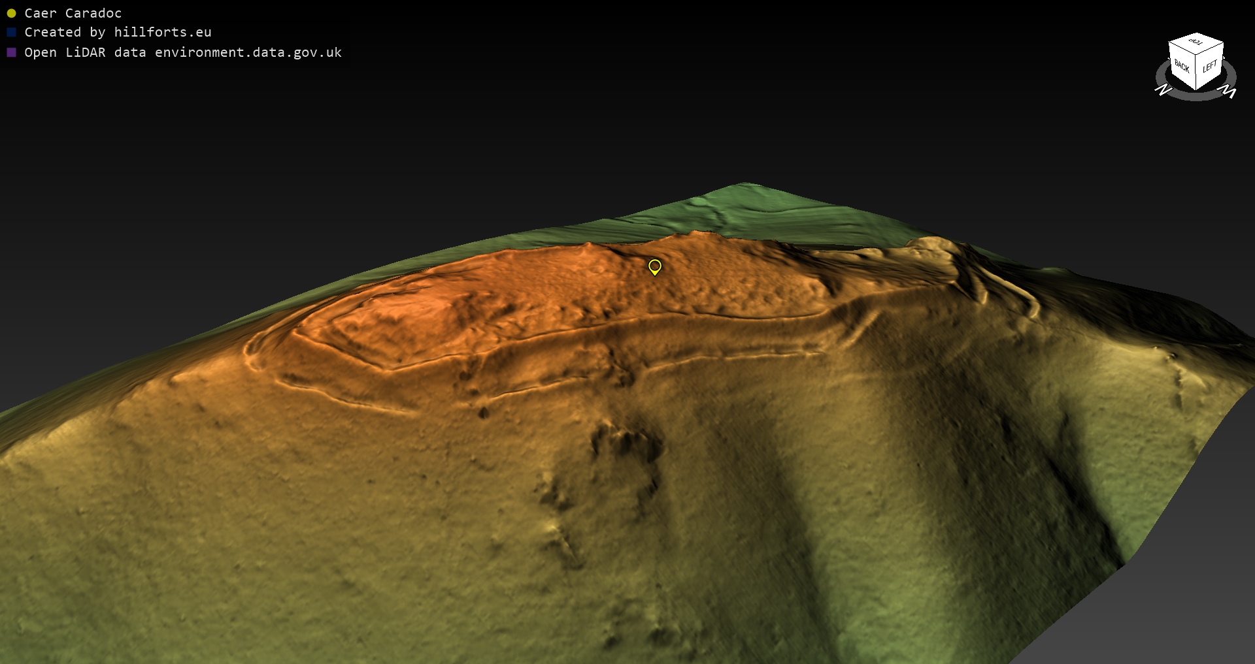1255x664 pixels.
Task: Click the Caer Caradoc legend label
Action: 73,13
